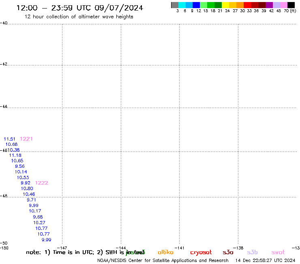Click the wave height value 11.51
Screen dimensions: 300x264
tap(9, 139)
